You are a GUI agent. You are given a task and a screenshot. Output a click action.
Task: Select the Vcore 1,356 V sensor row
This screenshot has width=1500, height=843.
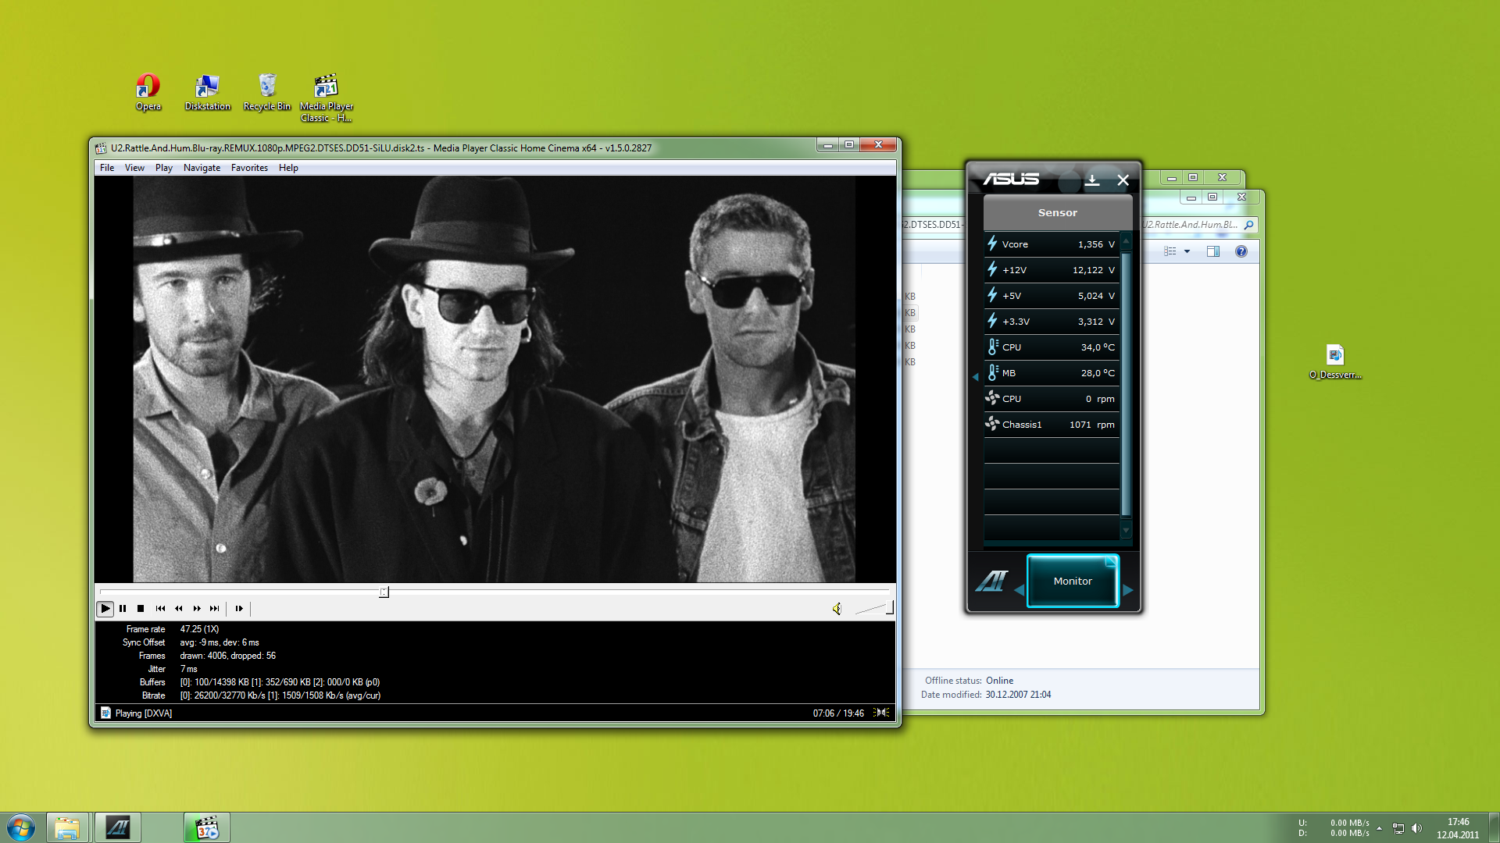(1052, 244)
